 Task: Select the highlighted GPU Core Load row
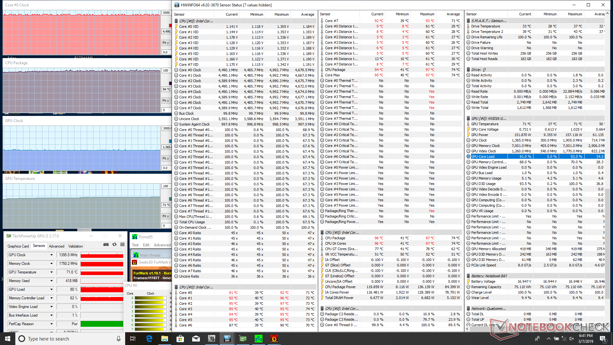pos(535,157)
